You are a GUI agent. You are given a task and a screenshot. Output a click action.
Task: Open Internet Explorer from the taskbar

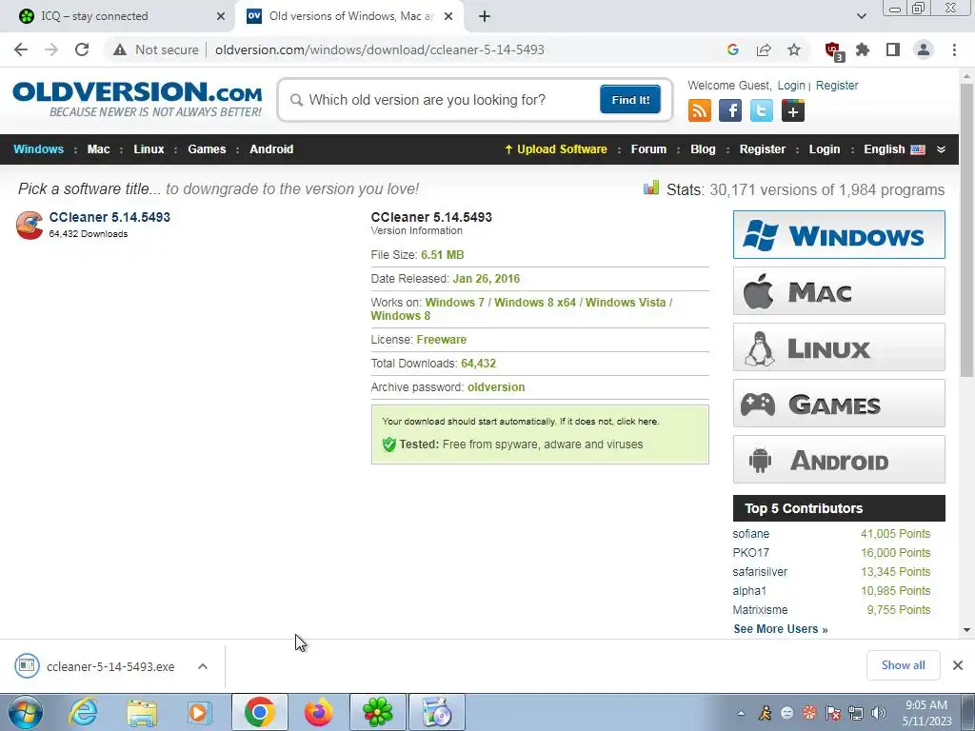click(84, 712)
